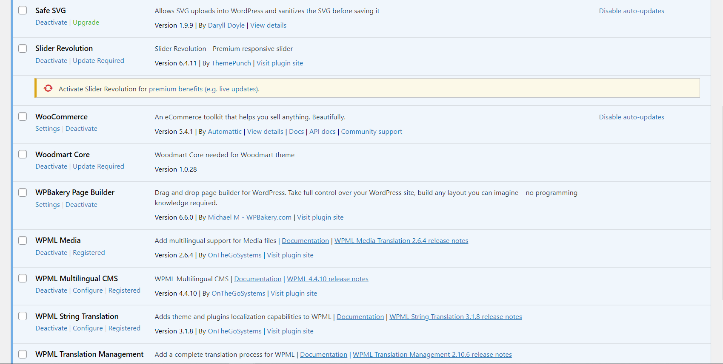723x364 pixels.
Task: Click the WPBakery Page Builder plugin title
Action: [x=75, y=192]
